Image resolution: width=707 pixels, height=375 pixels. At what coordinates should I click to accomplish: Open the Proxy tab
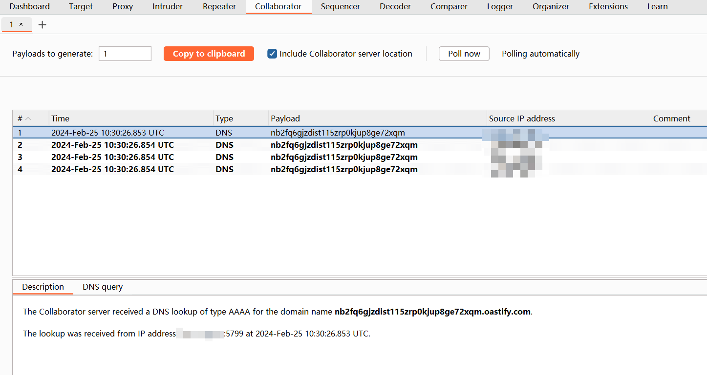(123, 6)
